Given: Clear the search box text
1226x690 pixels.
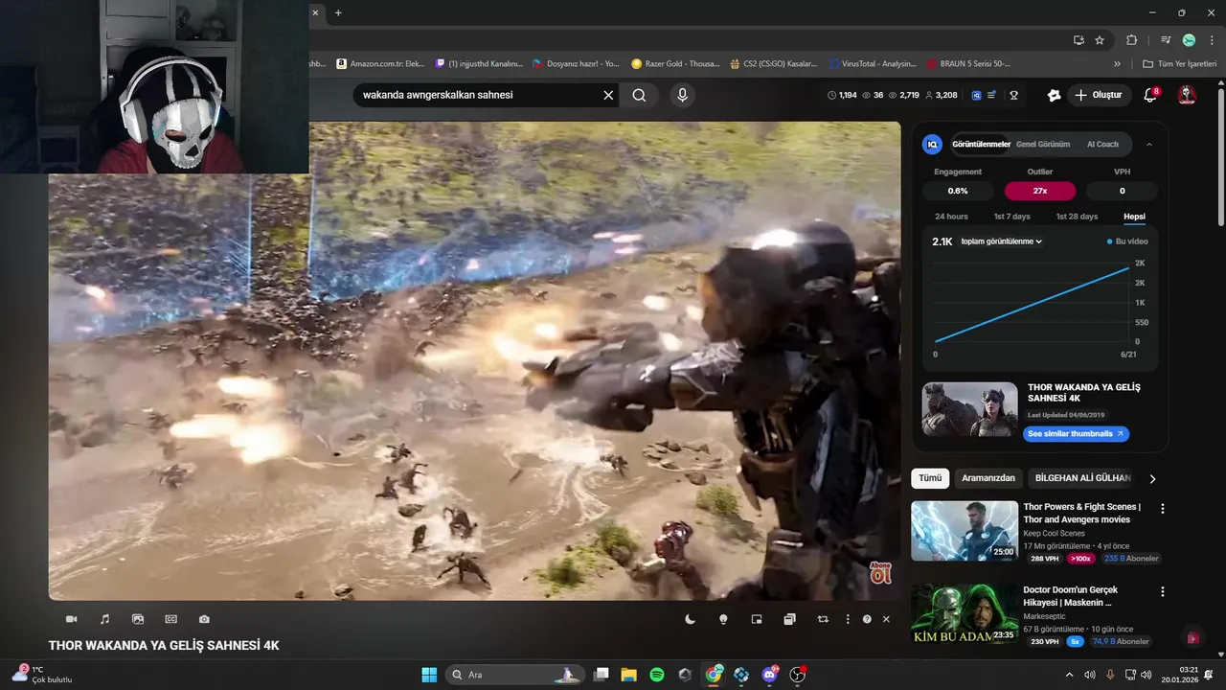Looking at the screenshot, I should point(608,95).
